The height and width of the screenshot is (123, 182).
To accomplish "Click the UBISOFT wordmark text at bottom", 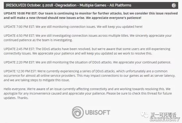I will coord(98,112).
